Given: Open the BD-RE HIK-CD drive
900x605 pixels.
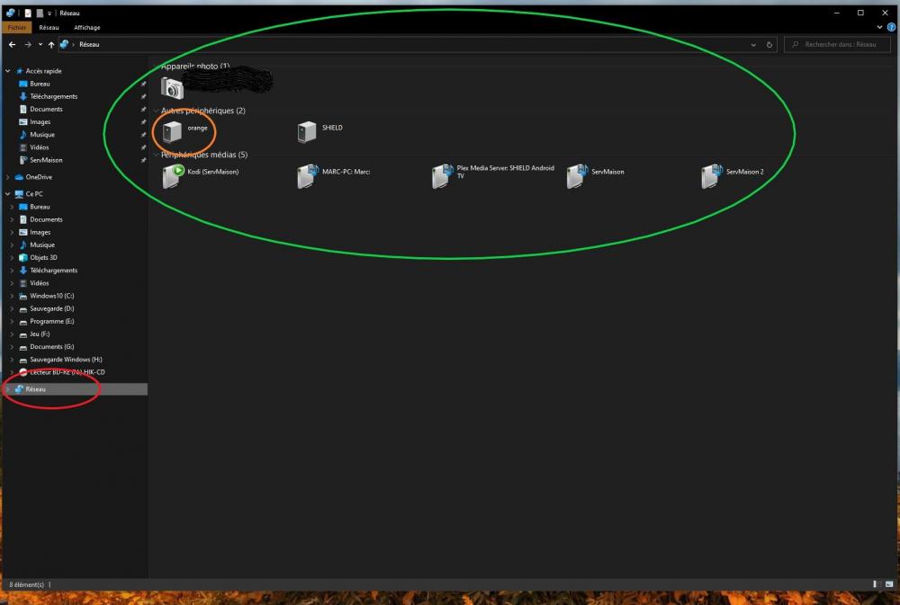Looking at the screenshot, I should (67, 372).
